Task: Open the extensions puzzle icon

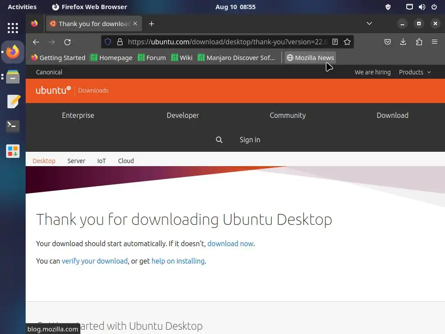Action: [419, 42]
